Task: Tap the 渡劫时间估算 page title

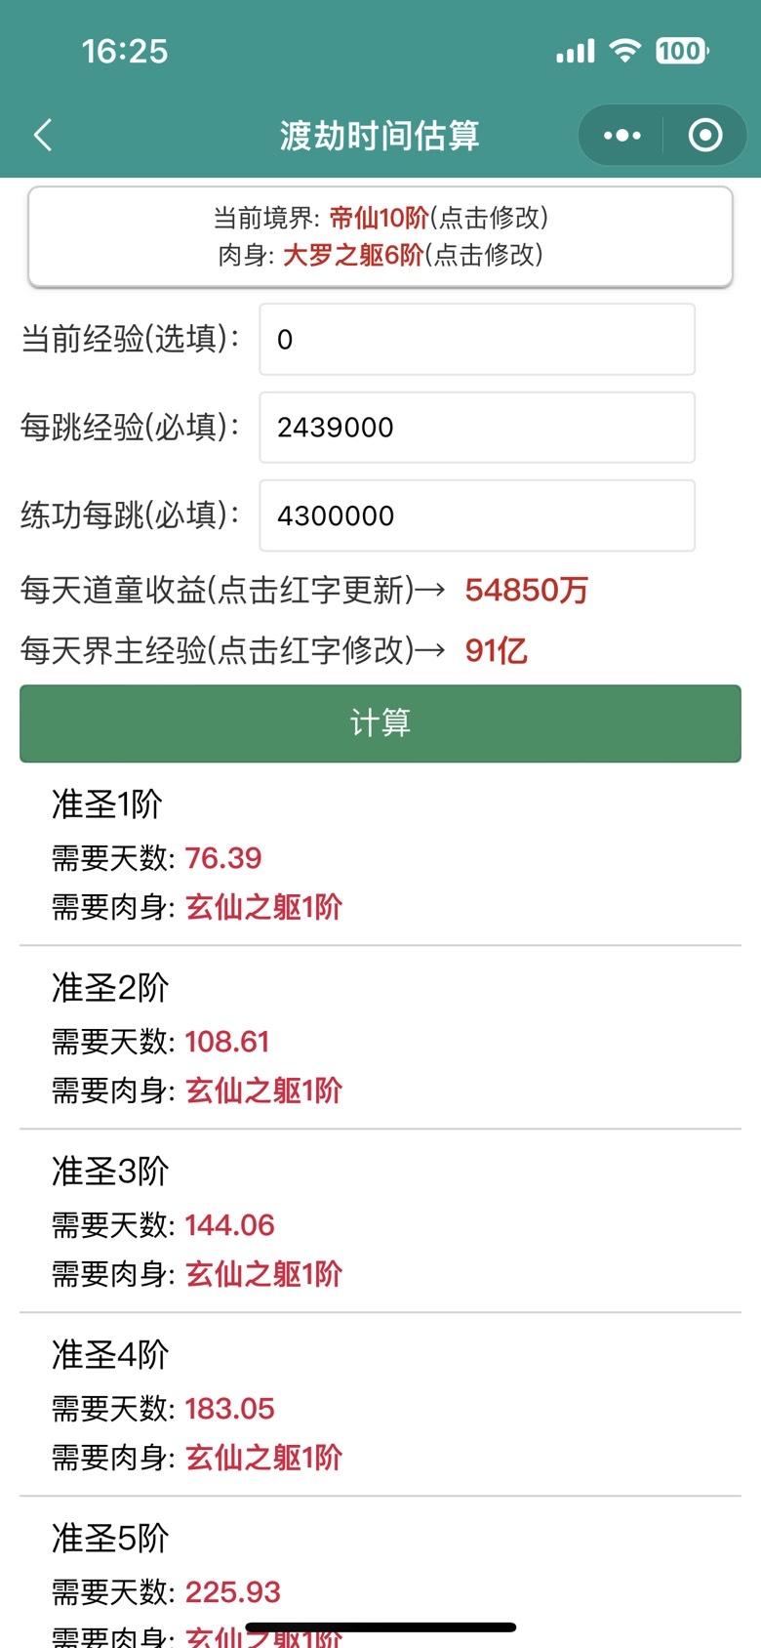Action: (380, 136)
